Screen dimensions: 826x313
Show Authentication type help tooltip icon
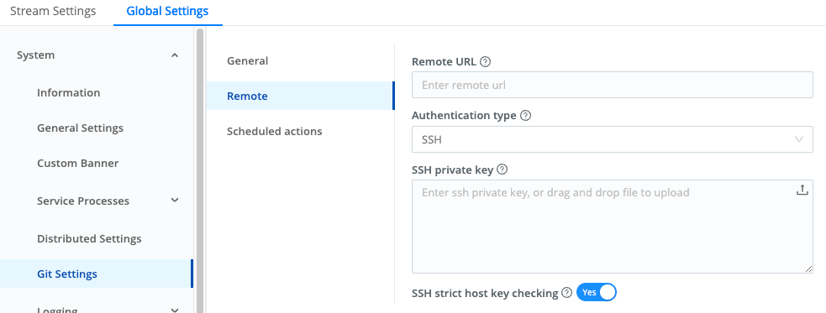point(525,115)
